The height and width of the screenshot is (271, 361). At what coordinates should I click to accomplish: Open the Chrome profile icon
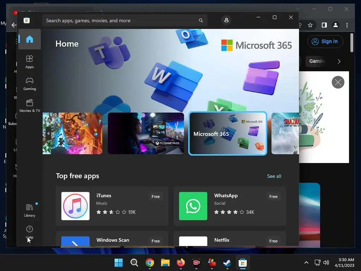(x=336, y=25)
